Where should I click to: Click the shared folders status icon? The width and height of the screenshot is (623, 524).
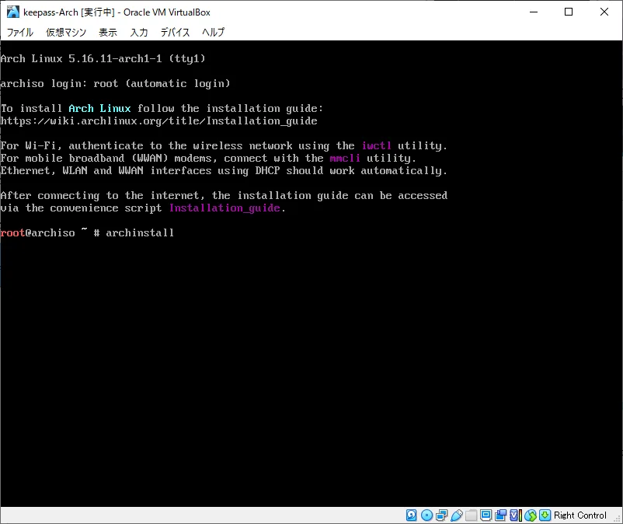(472, 515)
